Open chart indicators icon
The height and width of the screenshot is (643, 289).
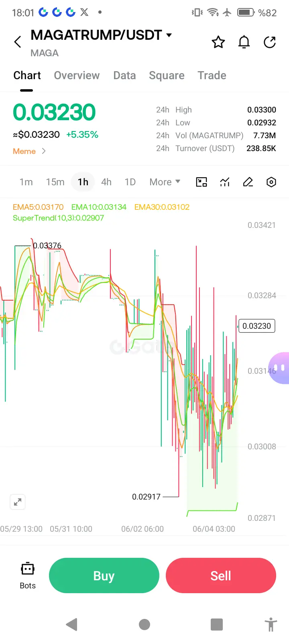point(225,182)
